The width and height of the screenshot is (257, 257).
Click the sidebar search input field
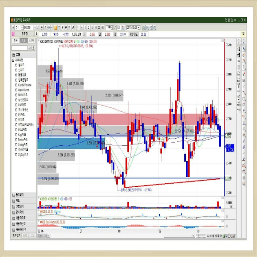point(20,48)
